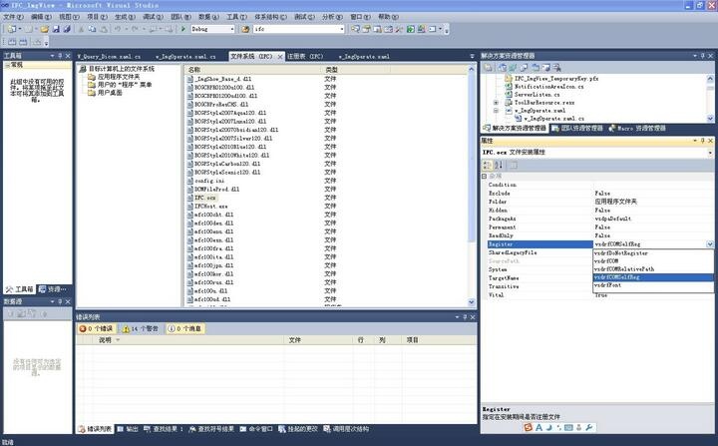The height and width of the screenshot is (446, 718).
Task: Click the pin icon on Error List panel
Action: pos(465,316)
